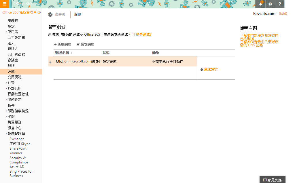Expand the 計費 navigation group

[x=6, y=83]
